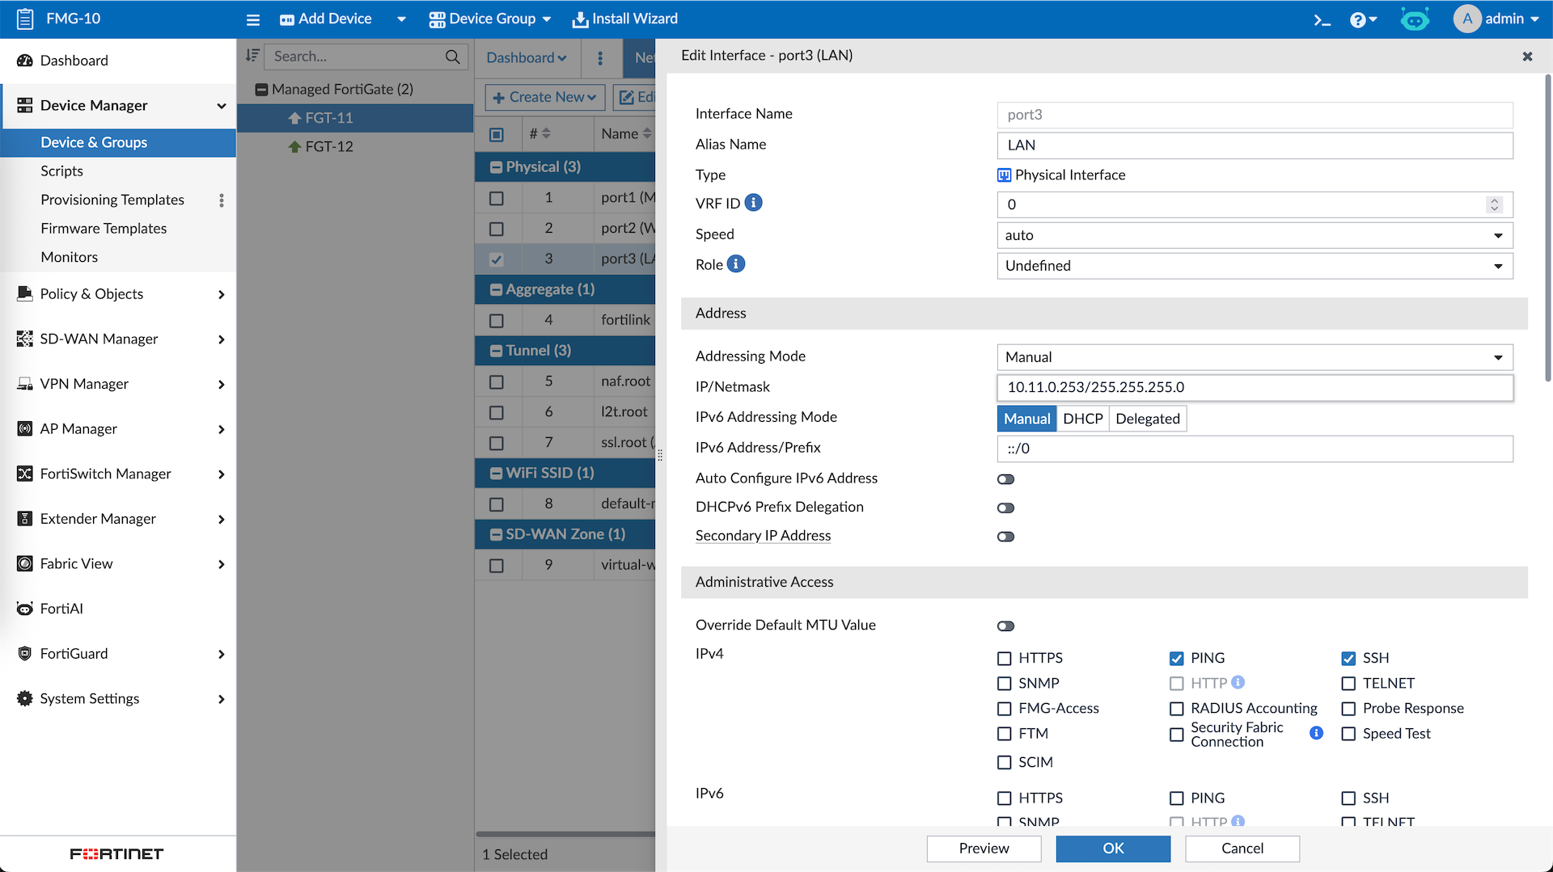Viewport: 1553px width, 872px height.
Task: Uncheck the IPv4 SSH checkbox
Action: [x=1348, y=659]
